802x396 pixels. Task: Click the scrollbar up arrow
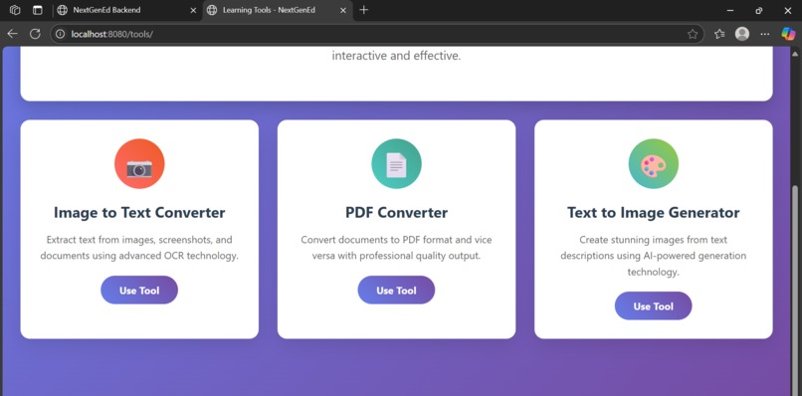pos(795,53)
